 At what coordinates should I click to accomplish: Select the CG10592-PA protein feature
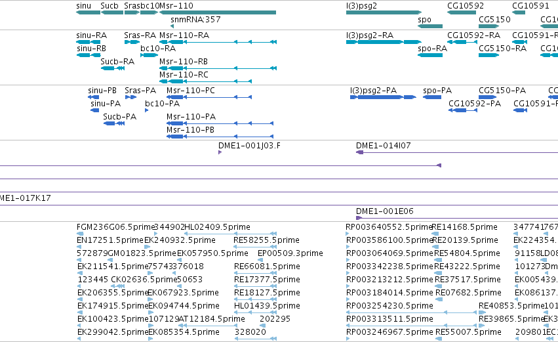[x=463, y=110]
